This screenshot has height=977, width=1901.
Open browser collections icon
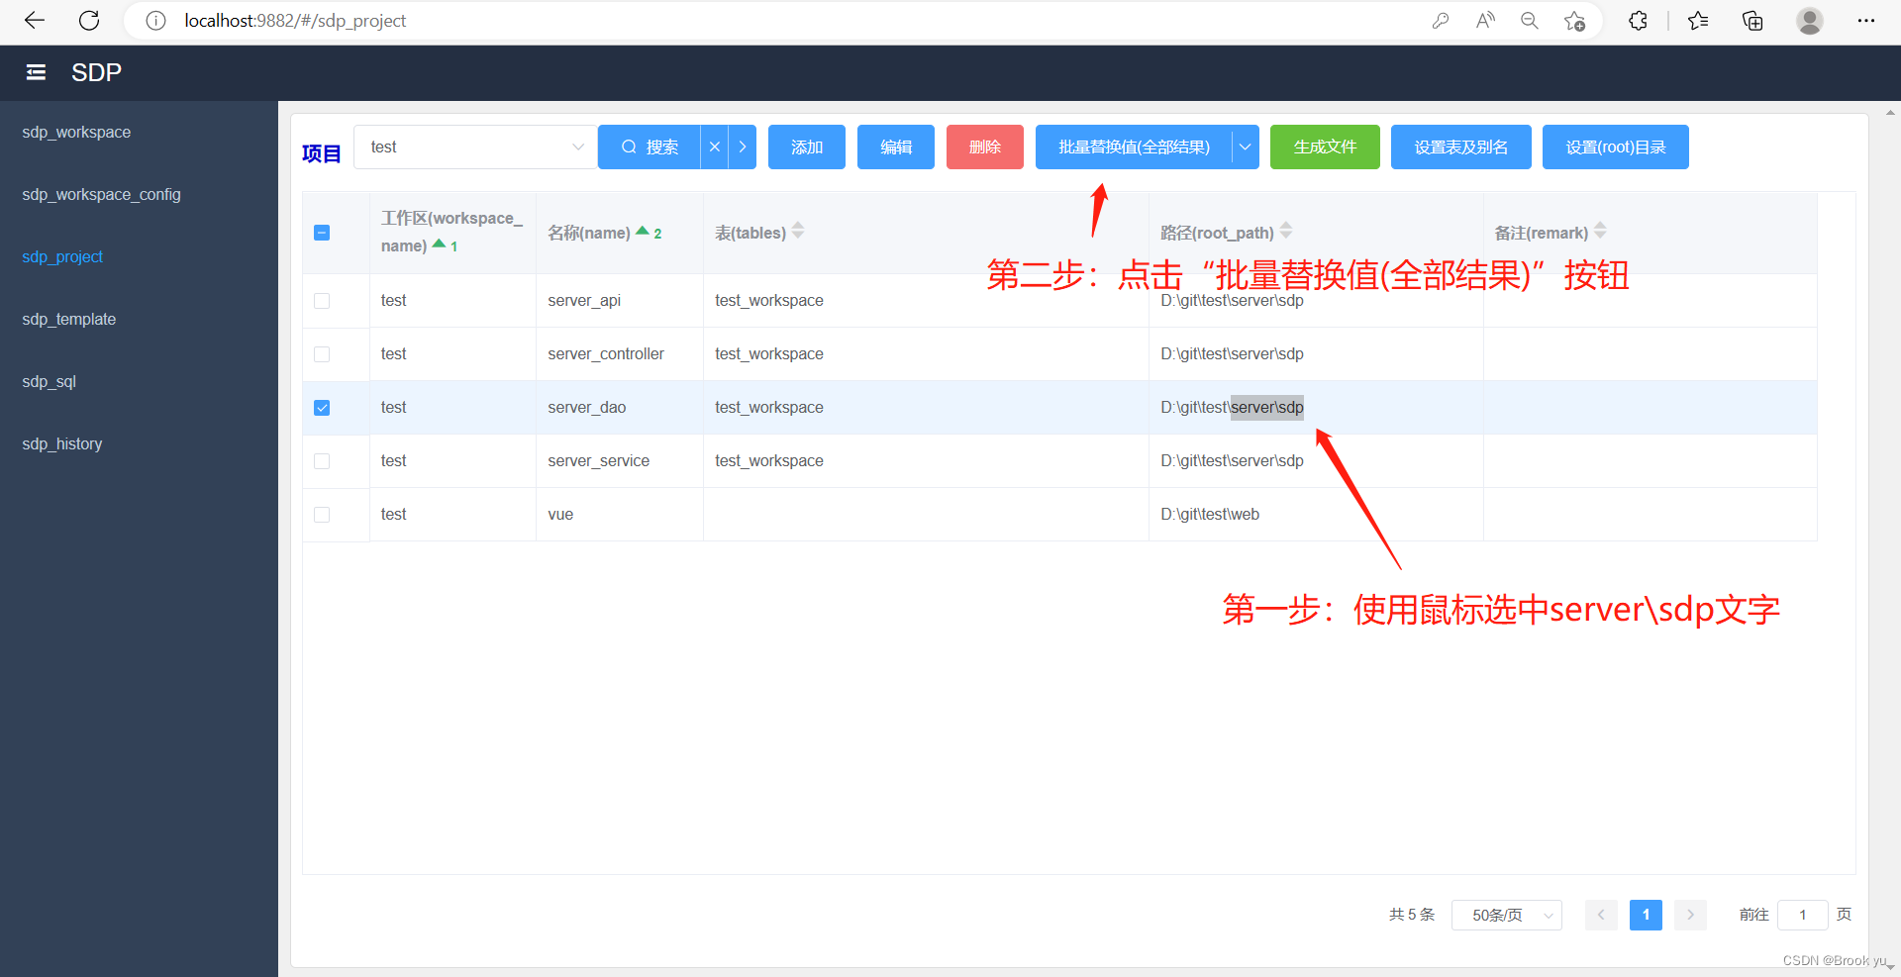pyautogui.click(x=1752, y=21)
